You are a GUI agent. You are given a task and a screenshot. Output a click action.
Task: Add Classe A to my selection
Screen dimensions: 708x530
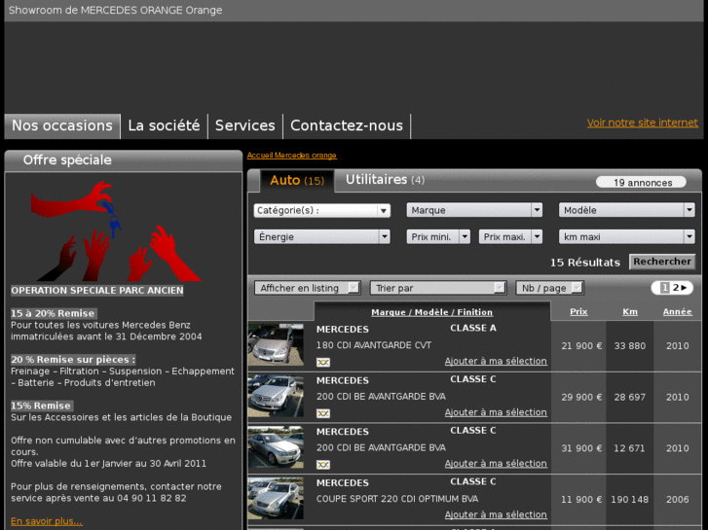pos(496,361)
